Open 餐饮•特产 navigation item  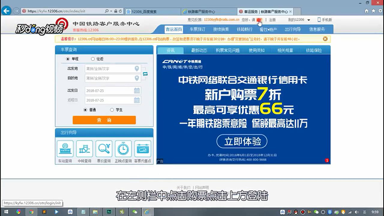[x=268, y=29]
